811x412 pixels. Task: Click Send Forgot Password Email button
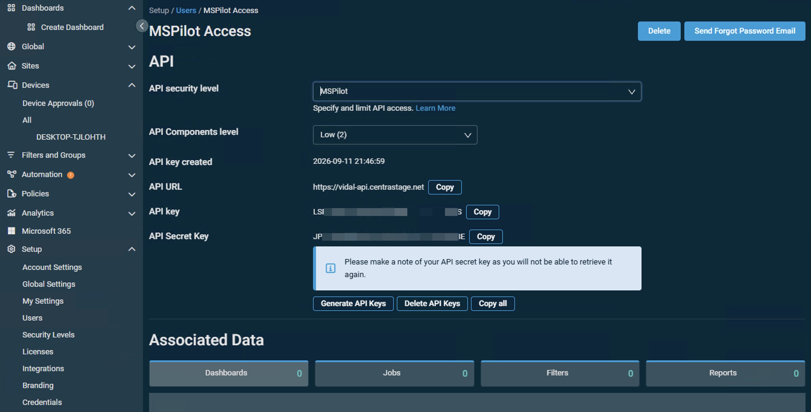tap(745, 31)
